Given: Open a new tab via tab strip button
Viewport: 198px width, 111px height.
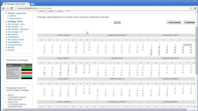Looking at the screenshot, I should (32, 4).
